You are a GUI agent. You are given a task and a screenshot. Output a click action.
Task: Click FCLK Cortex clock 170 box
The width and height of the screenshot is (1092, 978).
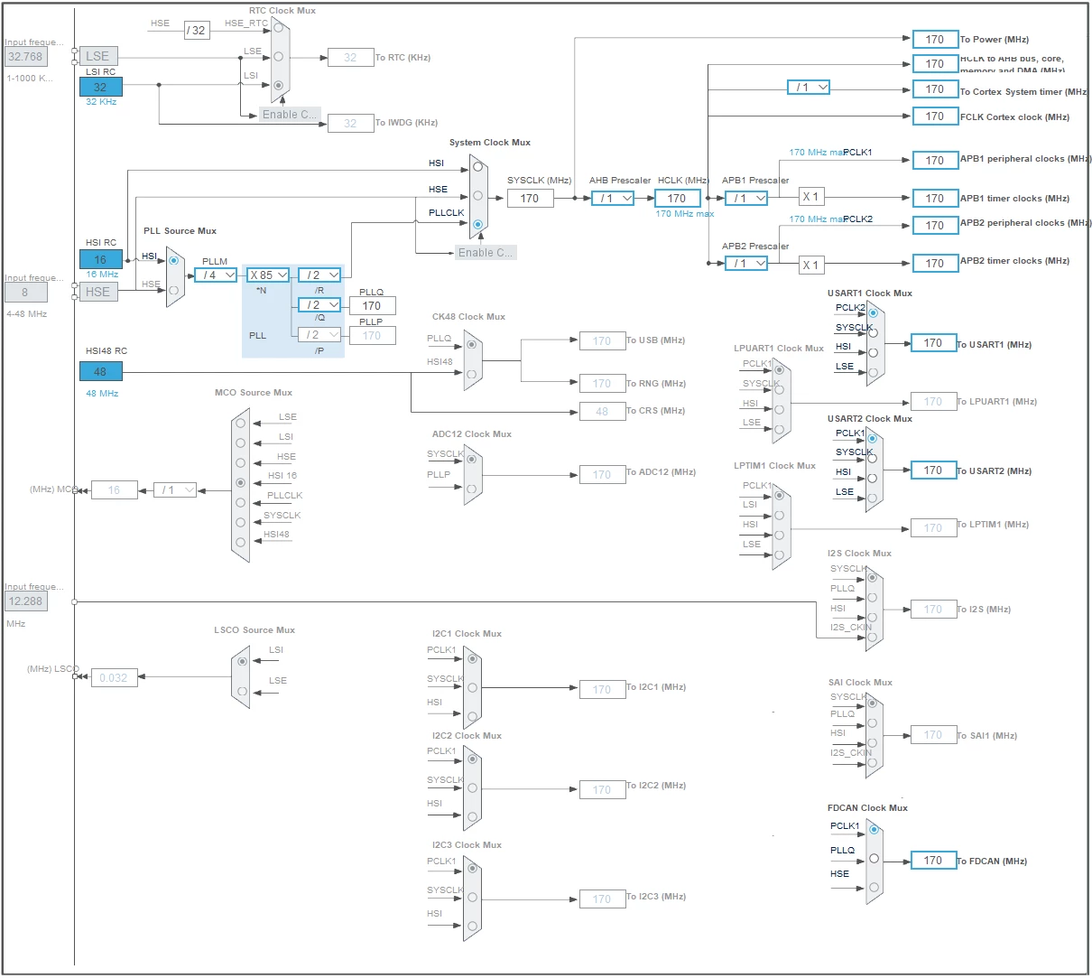click(935, 116)
